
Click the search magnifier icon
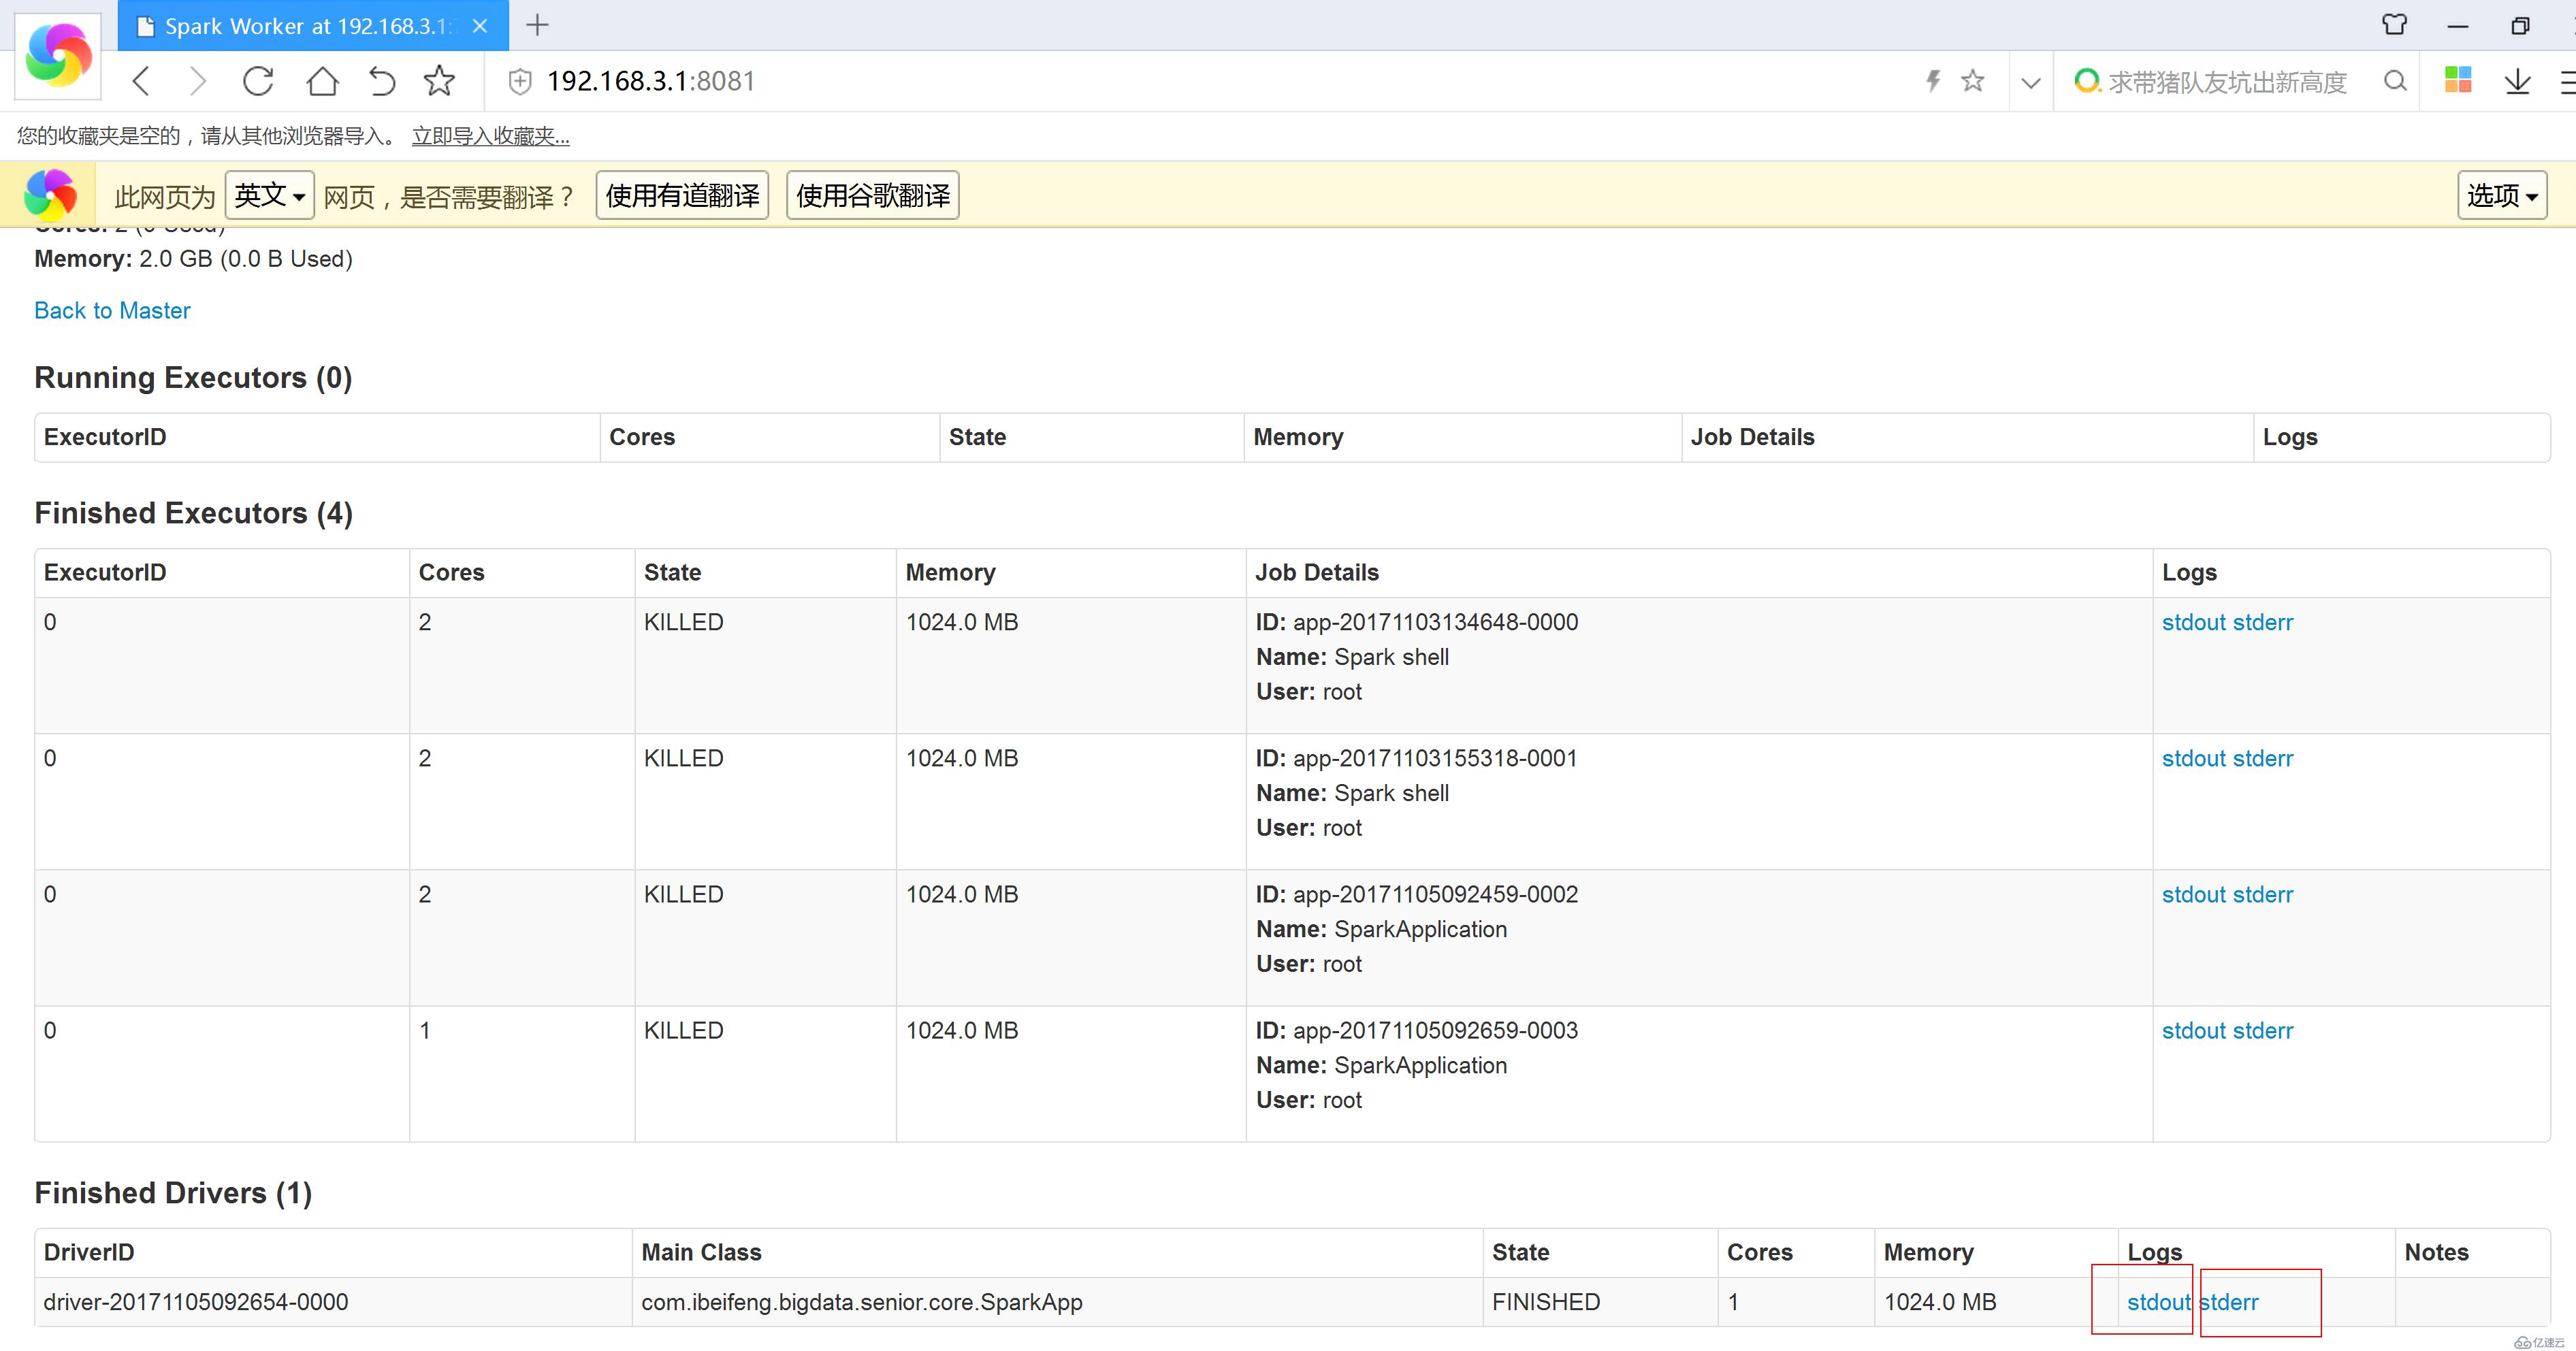[2395, 81]
